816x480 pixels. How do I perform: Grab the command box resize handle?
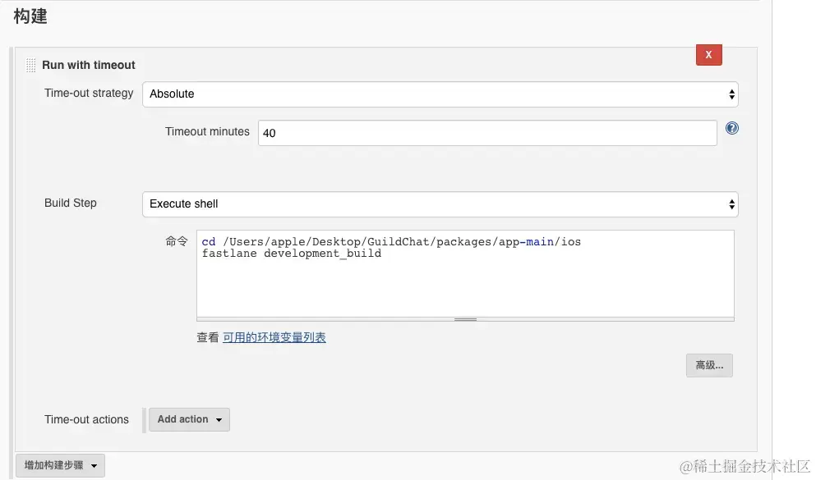[465, 319]
